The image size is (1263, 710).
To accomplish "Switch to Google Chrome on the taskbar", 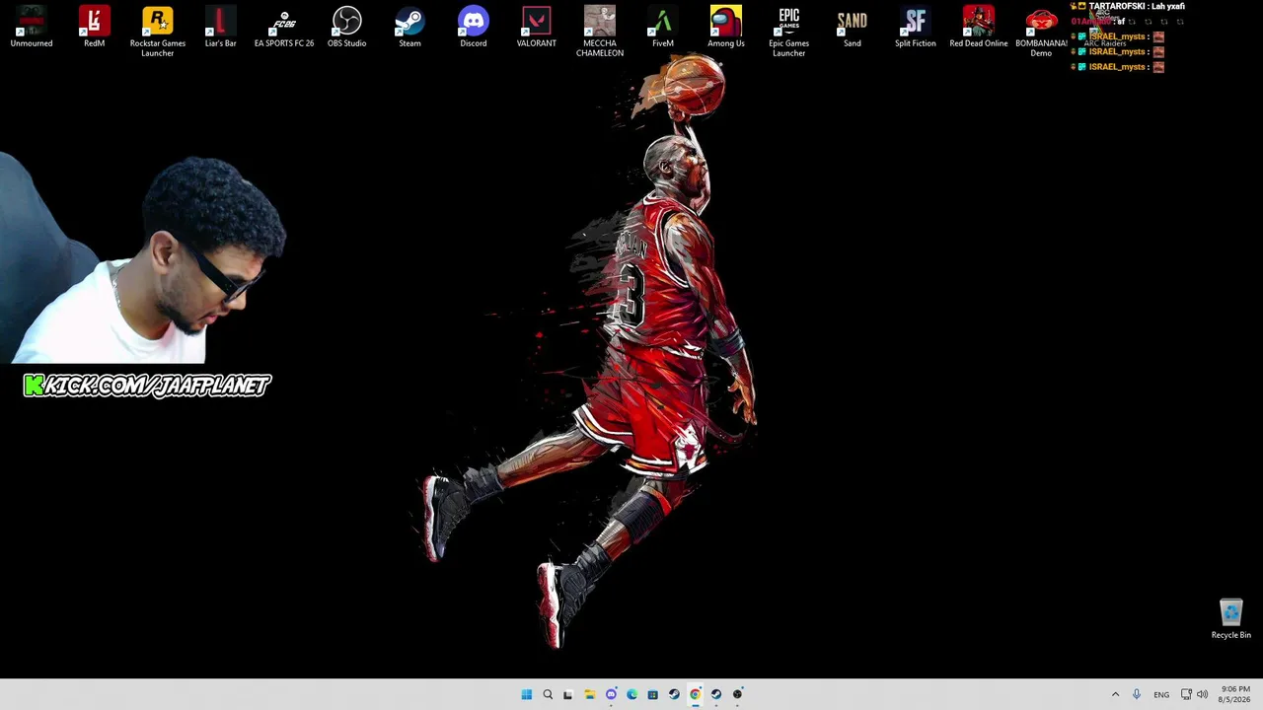I will [696, 694].
